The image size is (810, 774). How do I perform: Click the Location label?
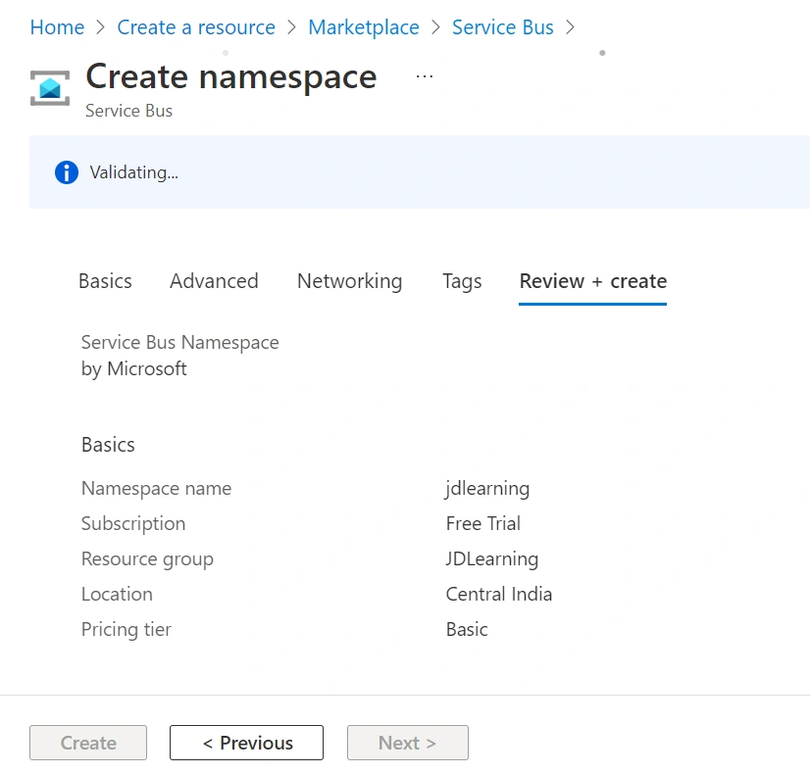click(117, 595)
